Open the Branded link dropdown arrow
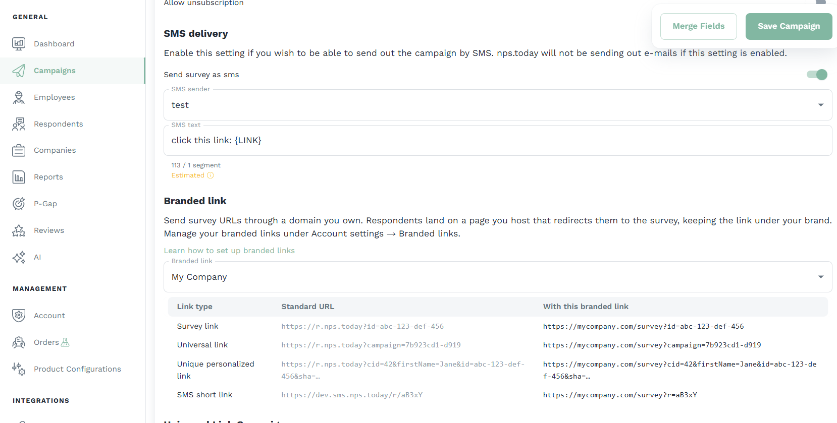Image resolution: width=837 pixels, height=423 pixels. point(821,277)
